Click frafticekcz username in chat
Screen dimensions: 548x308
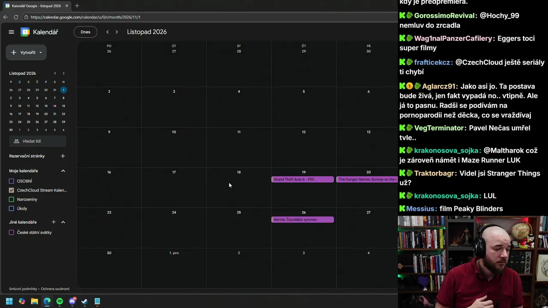click(x=432, y=62)
